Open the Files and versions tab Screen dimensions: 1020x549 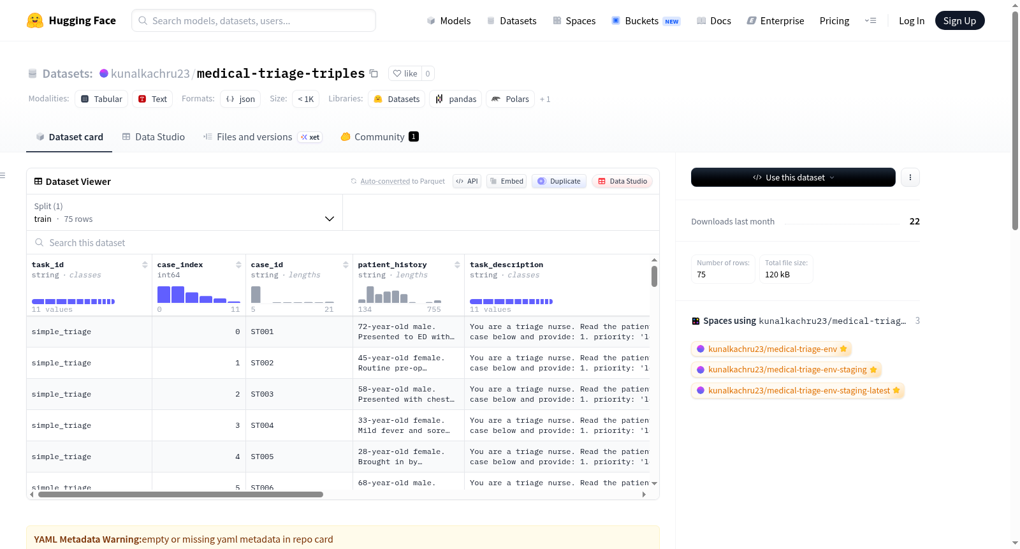pyautogui.click(x=263, y=137)
